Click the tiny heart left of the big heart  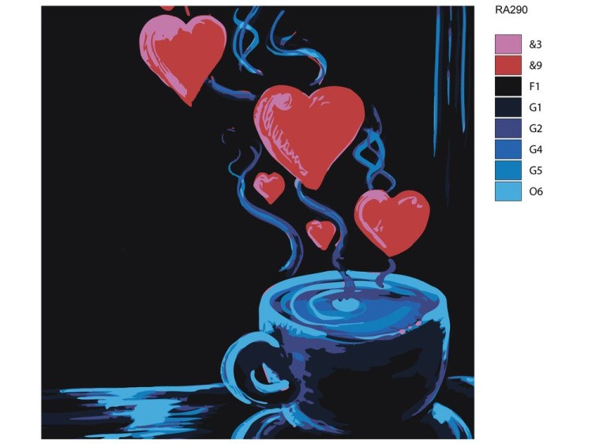[269, 187]
